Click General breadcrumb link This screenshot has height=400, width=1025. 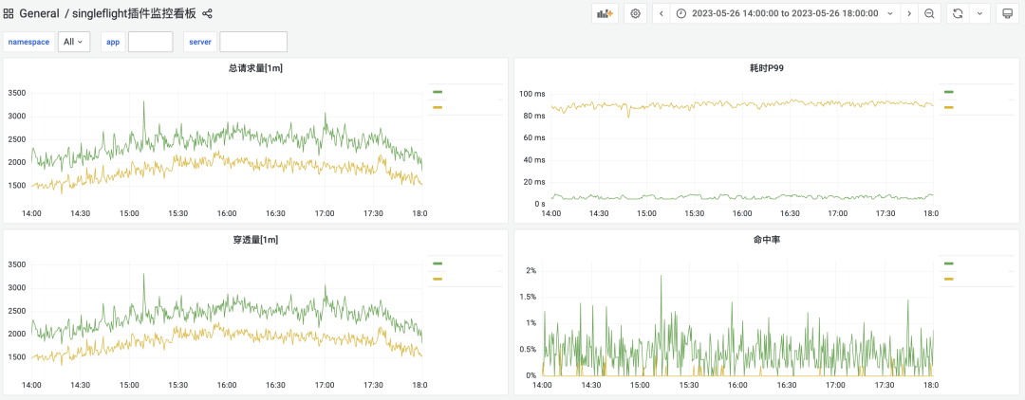(x=39, y=13)
